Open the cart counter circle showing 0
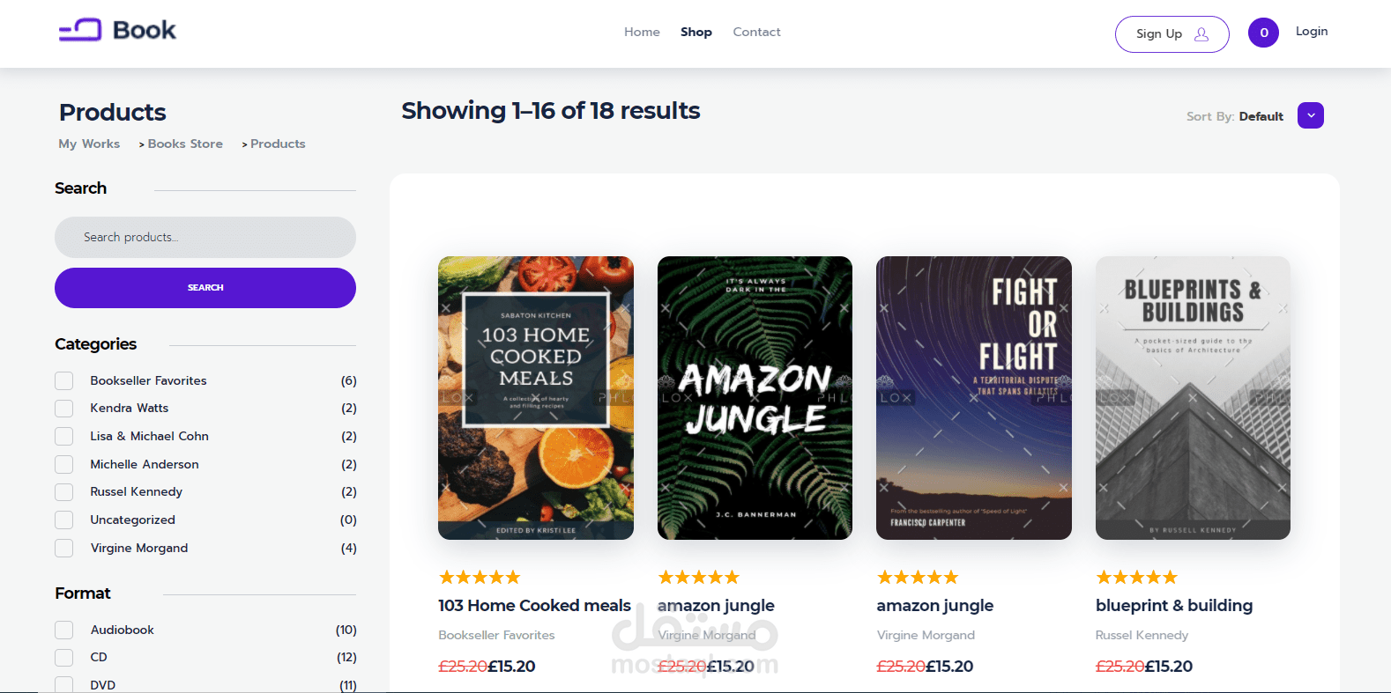The image size is (1391, 693). pyautogui.click(x=1263, y=33)
